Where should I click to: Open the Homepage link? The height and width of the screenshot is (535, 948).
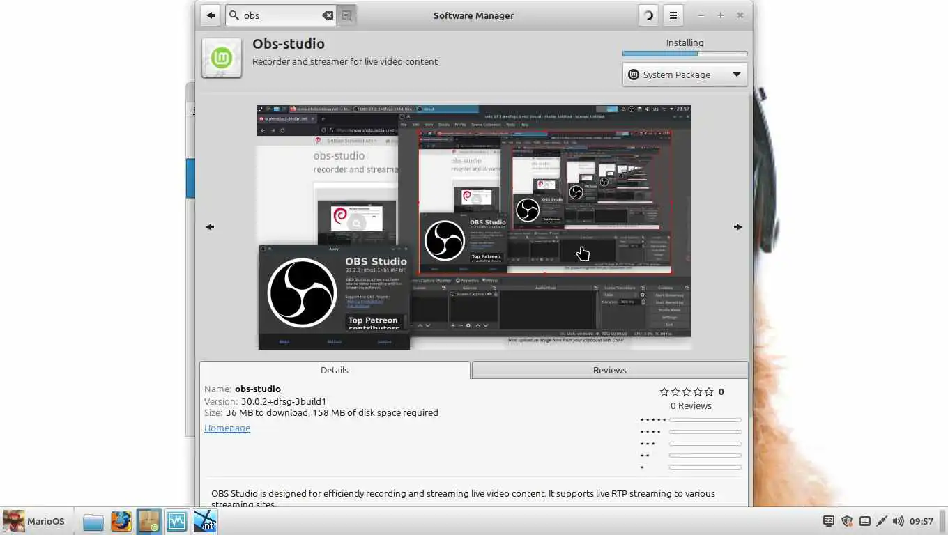pos(227,428)
